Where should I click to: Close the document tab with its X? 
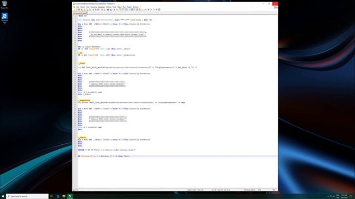point(87,13)
